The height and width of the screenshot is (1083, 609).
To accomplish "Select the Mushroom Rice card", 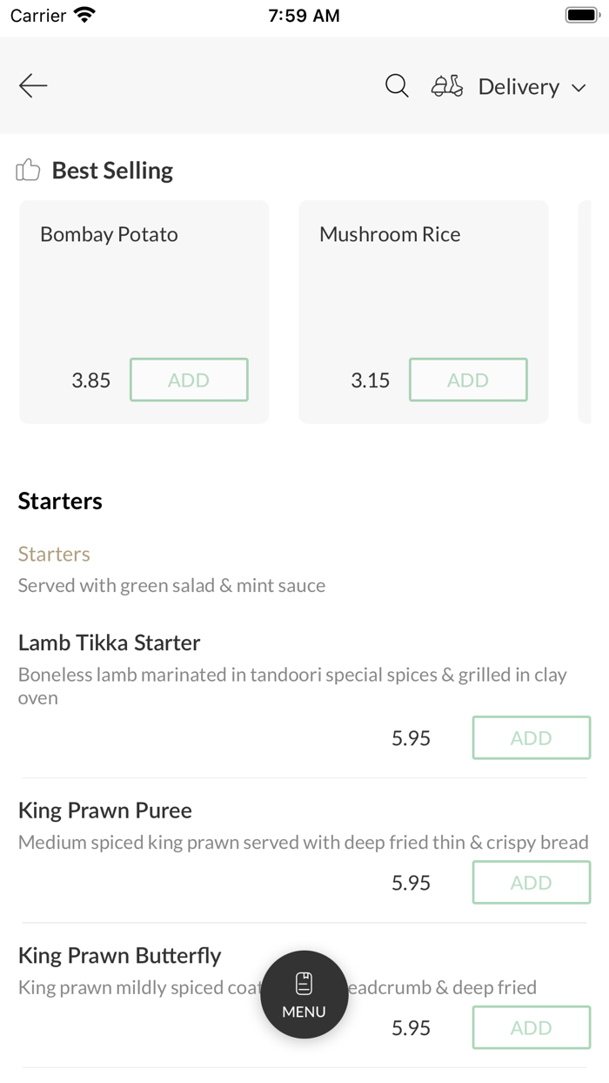I will 423,287.
